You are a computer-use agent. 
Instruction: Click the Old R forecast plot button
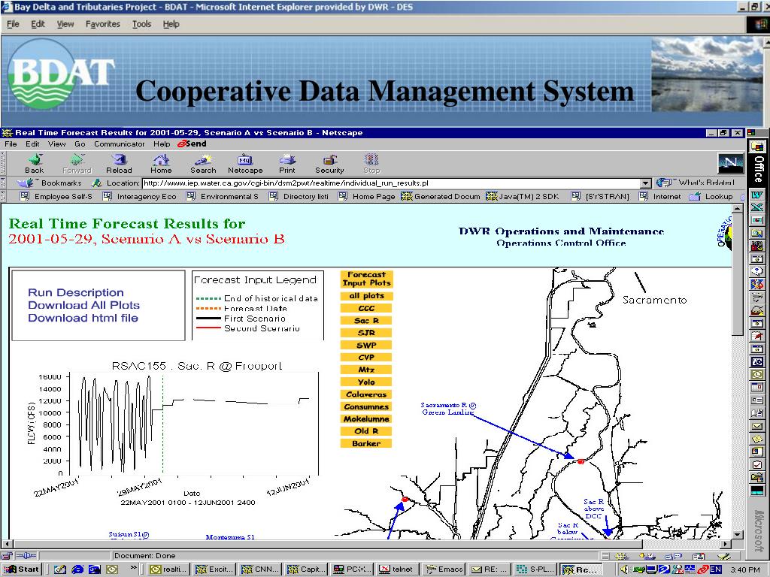pyautogui.click(x=366, y=430)
